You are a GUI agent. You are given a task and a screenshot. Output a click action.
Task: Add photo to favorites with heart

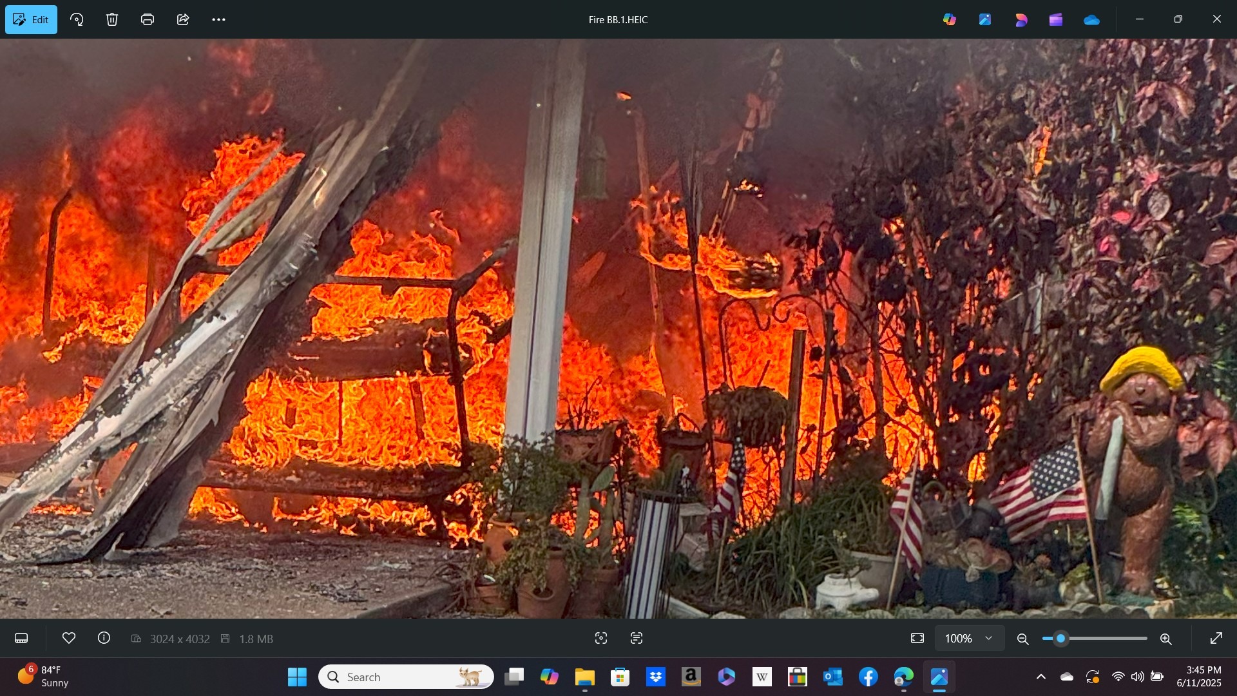[69, 638]
